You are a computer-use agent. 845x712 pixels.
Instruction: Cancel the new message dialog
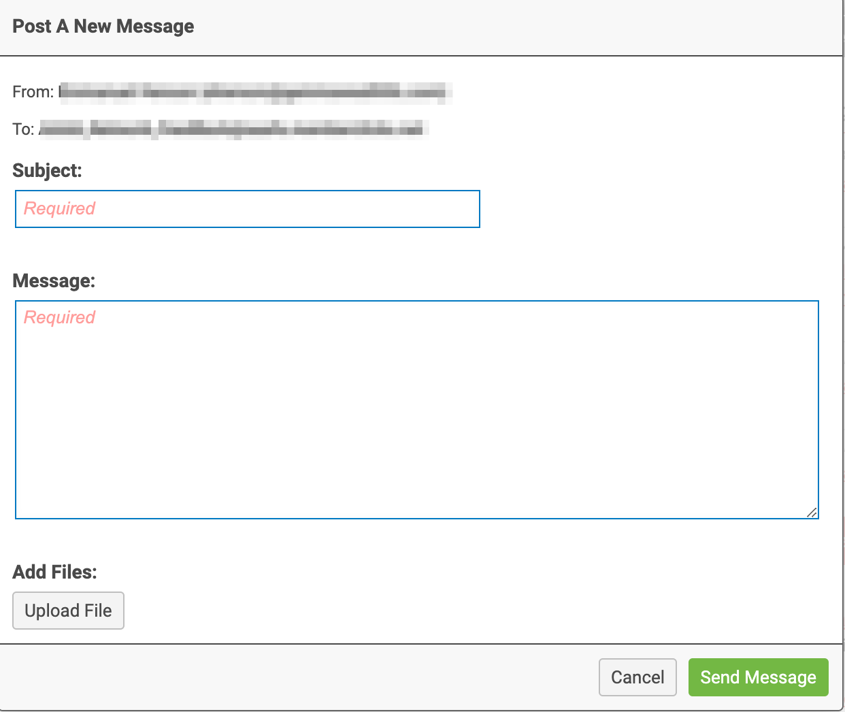(637, 677)
